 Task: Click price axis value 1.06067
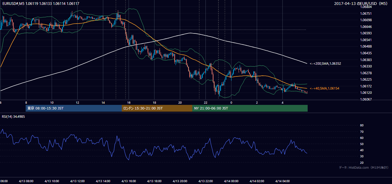tap(366, 99)
